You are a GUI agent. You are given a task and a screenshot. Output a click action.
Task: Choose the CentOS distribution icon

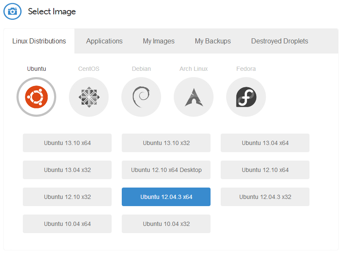coord(89,97)
